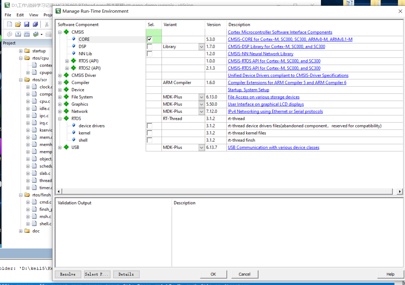Screen dimensions: 405x285
Task: Open the File System MDK-Plus variant dropdown
Action: (x=201, y=97)
